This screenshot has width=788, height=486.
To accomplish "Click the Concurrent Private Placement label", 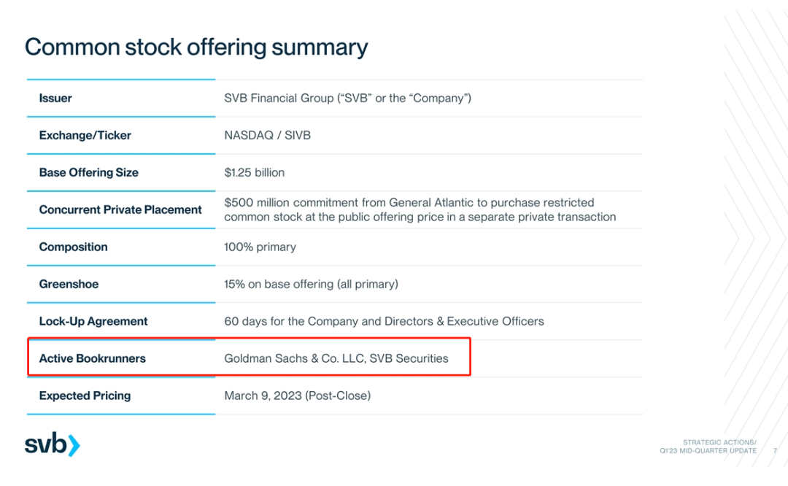I will point(120,209).
